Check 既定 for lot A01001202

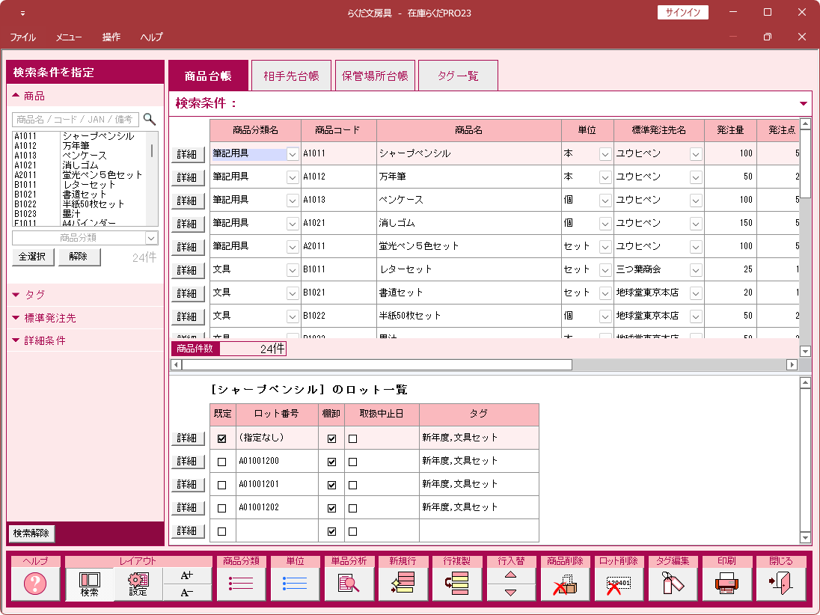[x=221, y=508]
